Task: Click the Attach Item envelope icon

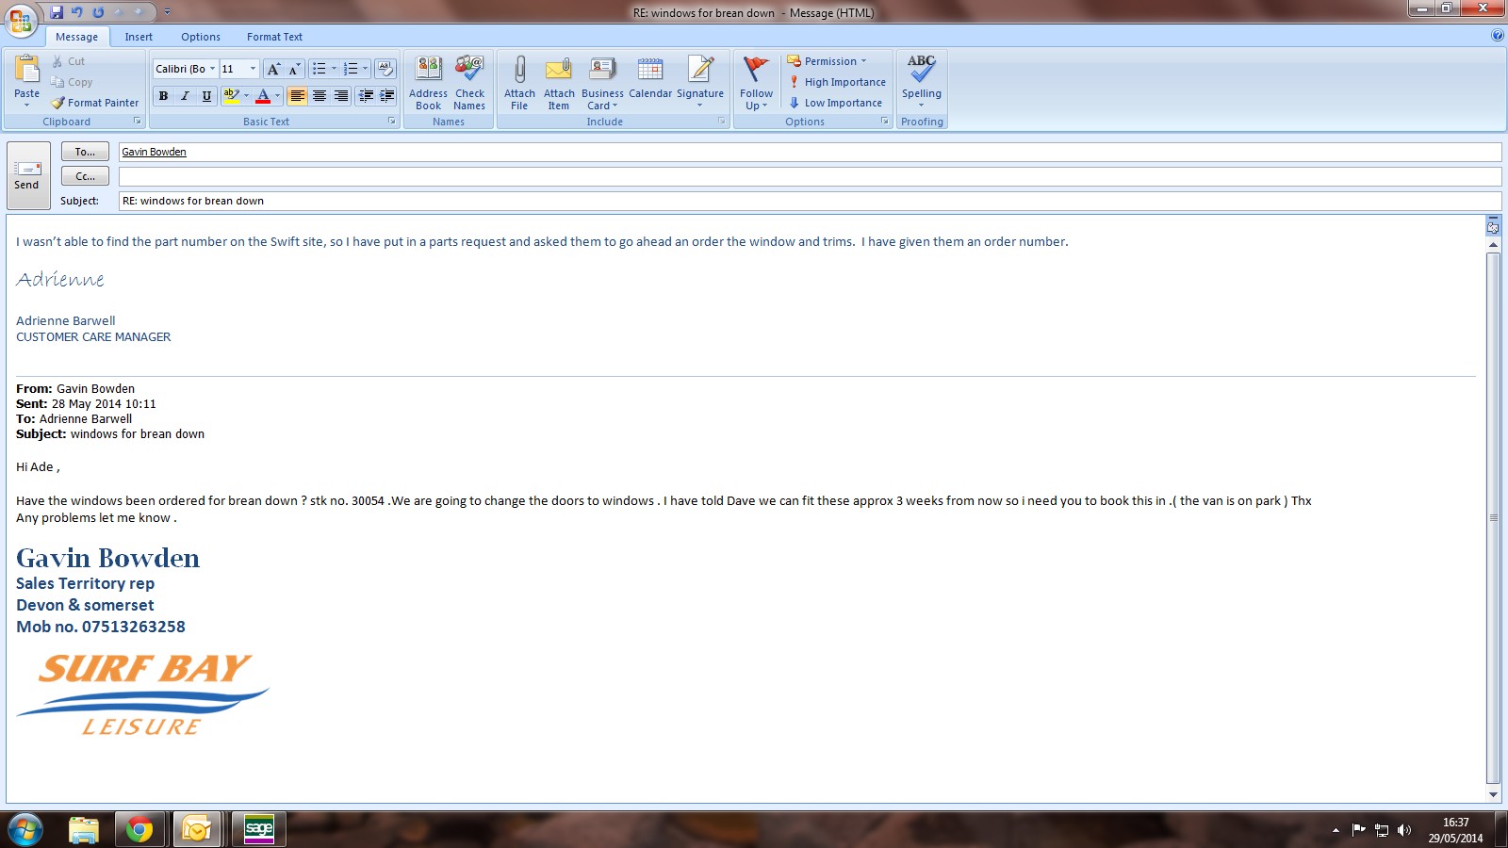Action: [x=559, y=71]
